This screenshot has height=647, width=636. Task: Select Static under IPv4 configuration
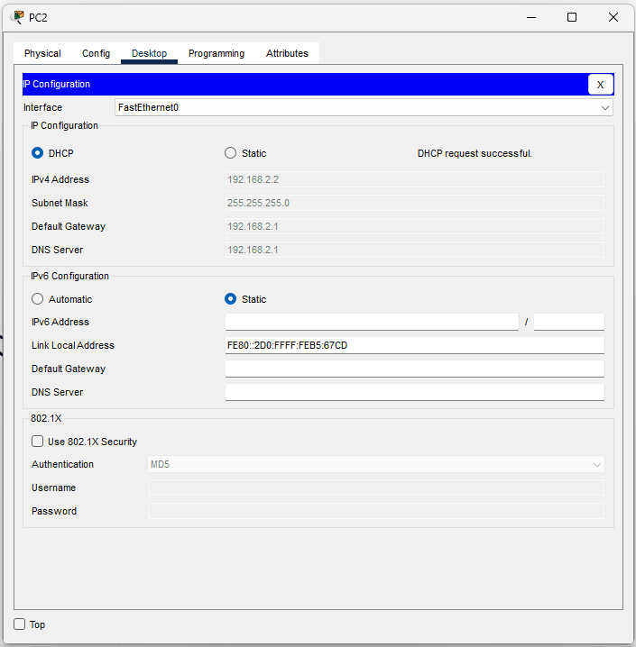231,153
